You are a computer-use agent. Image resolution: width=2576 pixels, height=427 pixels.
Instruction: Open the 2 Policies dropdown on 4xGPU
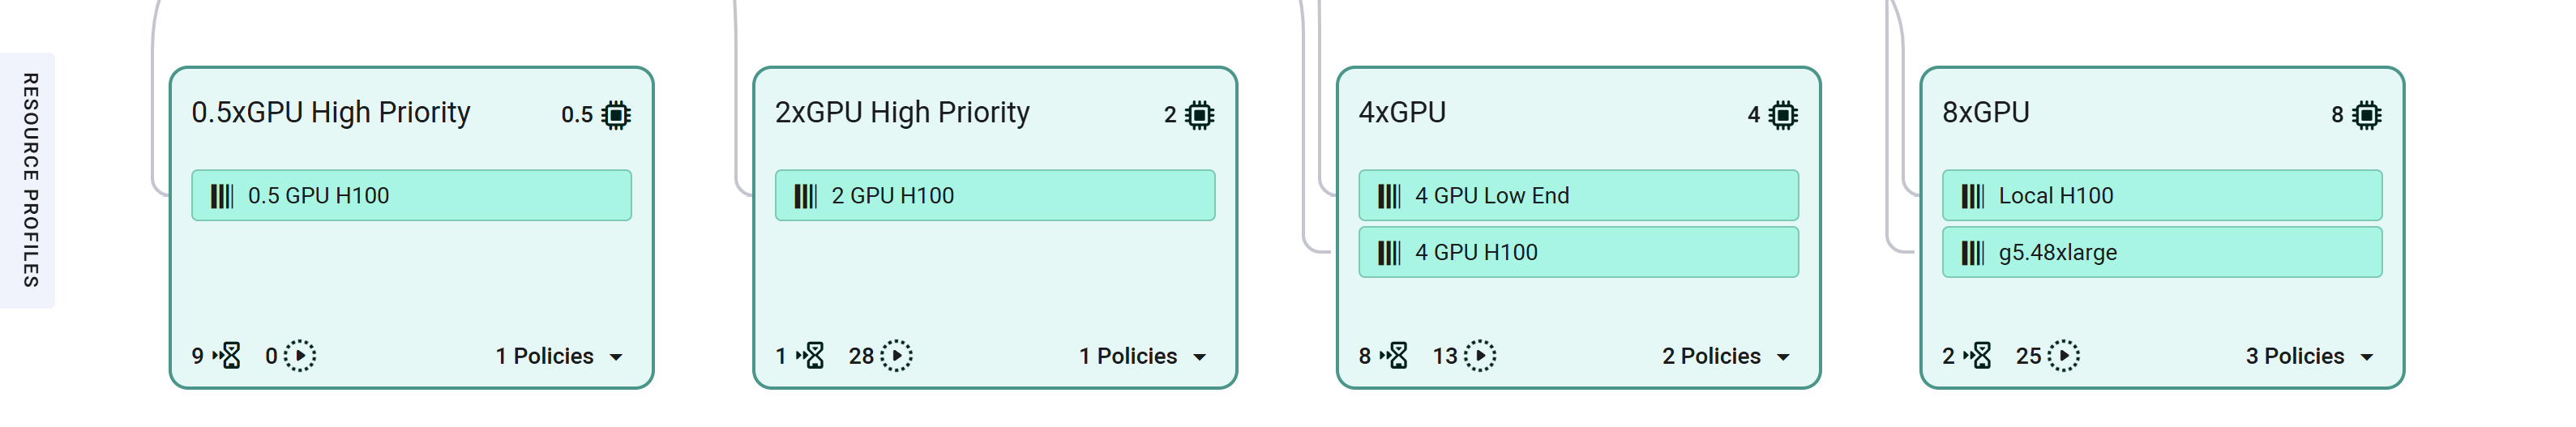[1726, 357]
